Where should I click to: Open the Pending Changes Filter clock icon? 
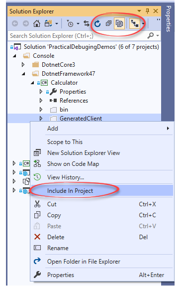click(x=70, y=23)
